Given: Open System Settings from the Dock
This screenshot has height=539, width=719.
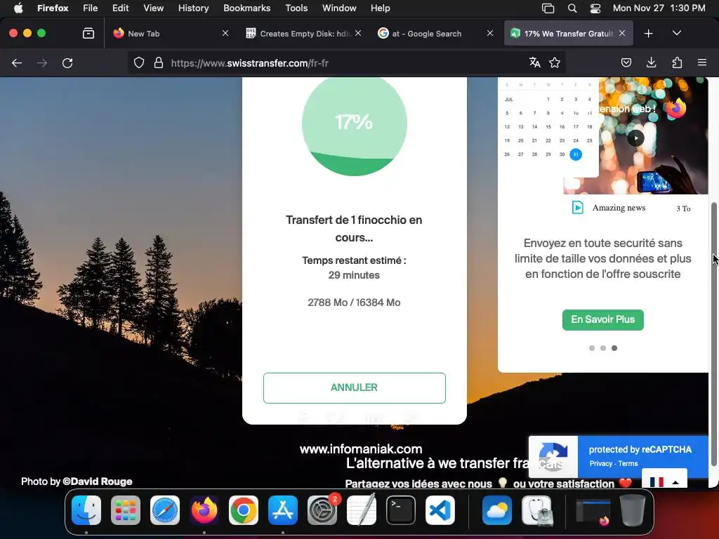Looking at the screenshot, I should coord(322,510).
